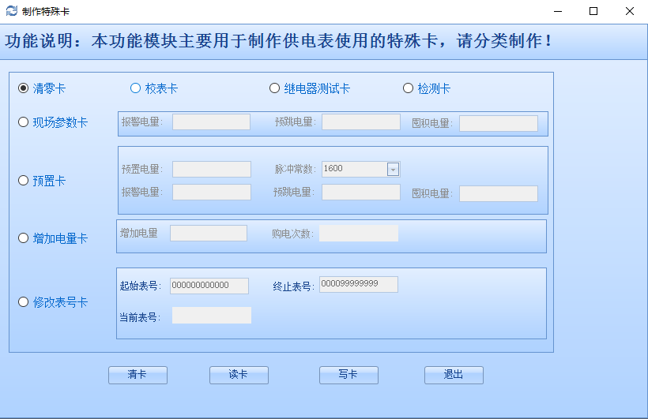Select the 清零卡 radio button
The height and width of the screenshot is (419, 648).
pos(24,88)
